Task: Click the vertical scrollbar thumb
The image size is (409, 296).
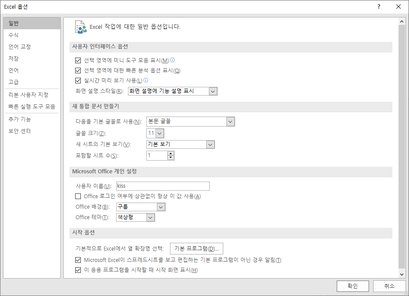Action: coord(402,147)
